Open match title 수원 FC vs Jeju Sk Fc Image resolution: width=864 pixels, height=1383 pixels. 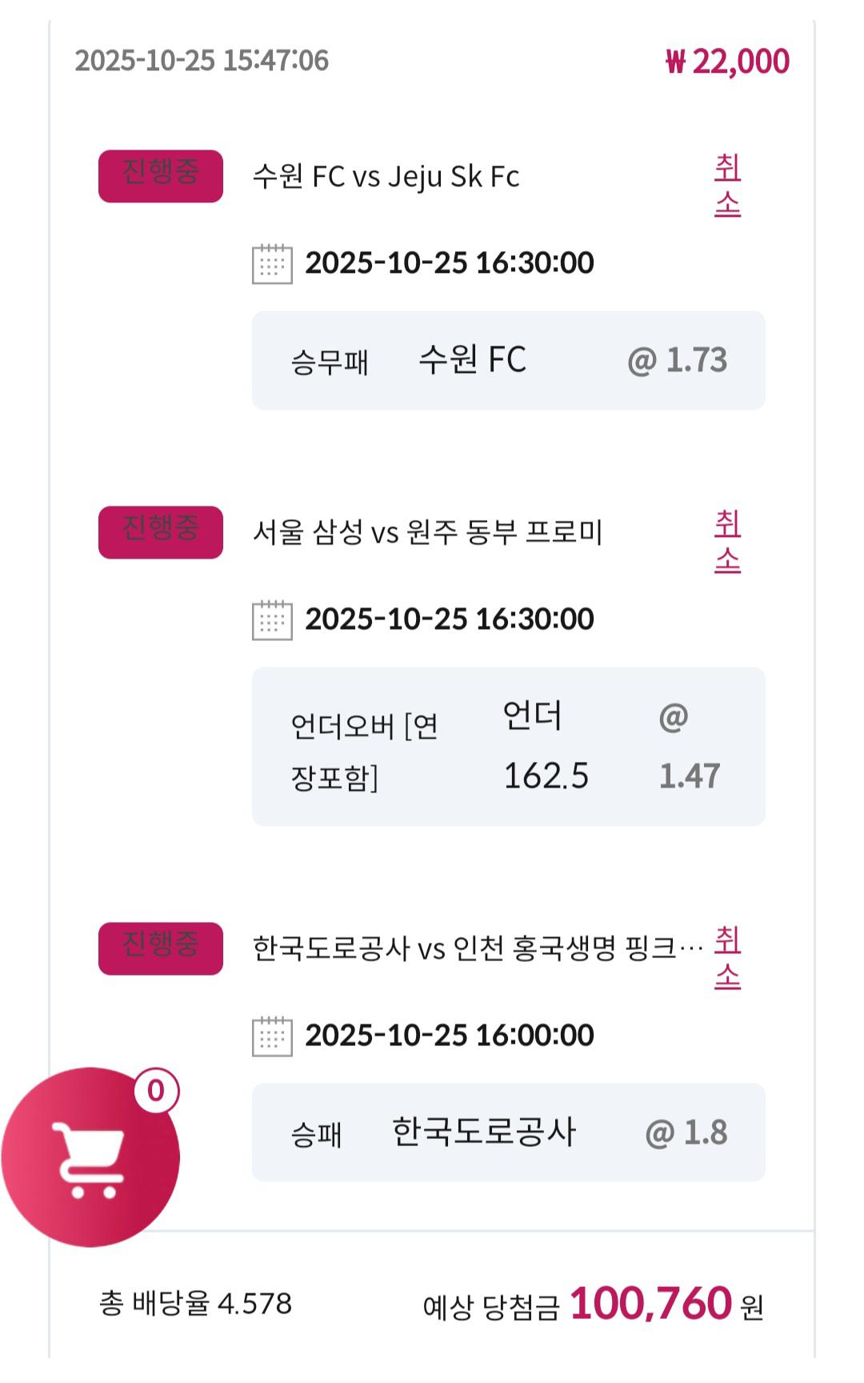(386, 177)
